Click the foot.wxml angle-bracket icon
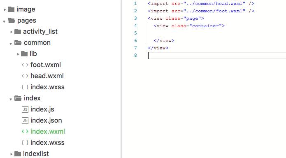 pos(25,65)
